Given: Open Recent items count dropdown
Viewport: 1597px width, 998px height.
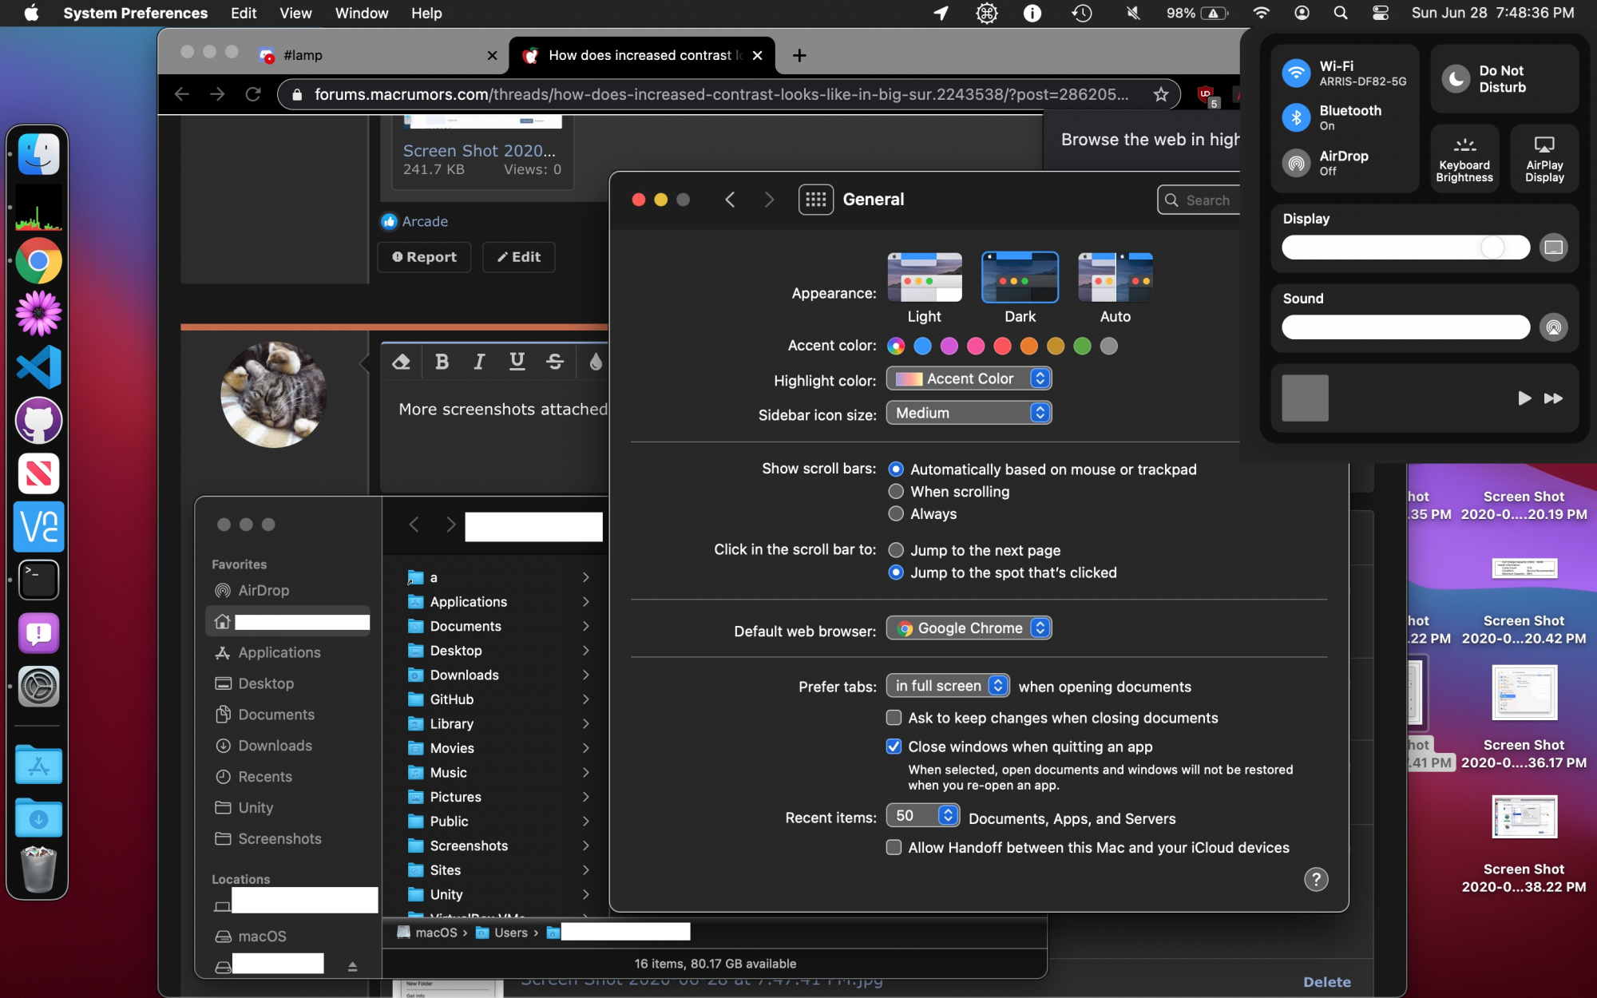Looking at the screenshot, I should point(922,815).
